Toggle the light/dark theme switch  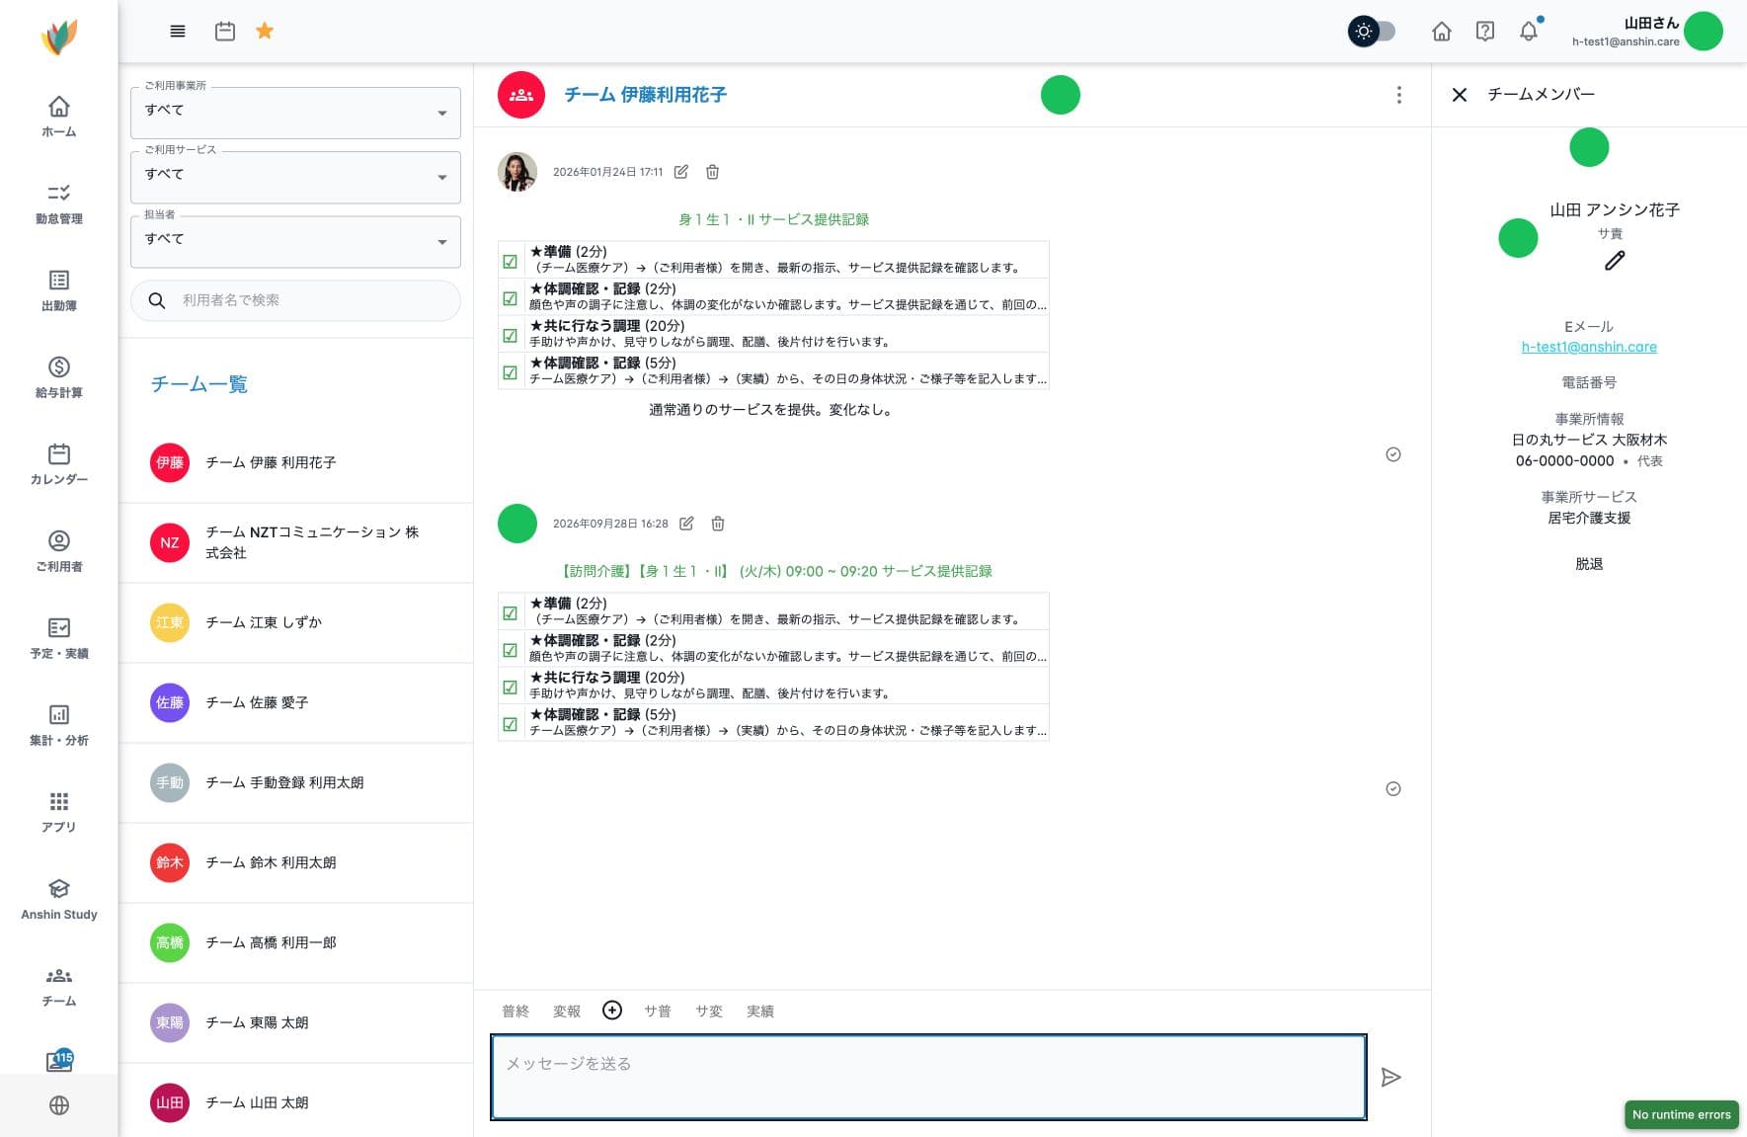click(x=1372, y=32)
